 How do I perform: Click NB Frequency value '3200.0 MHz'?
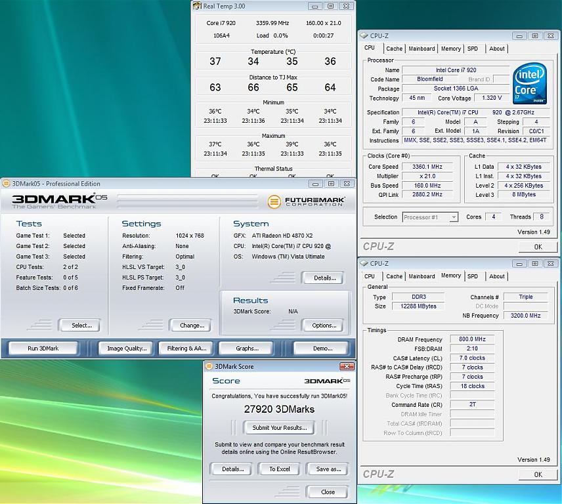point(525,316)
